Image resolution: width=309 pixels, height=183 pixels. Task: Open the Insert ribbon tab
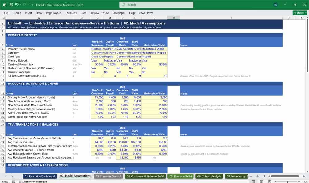[28, 13]
